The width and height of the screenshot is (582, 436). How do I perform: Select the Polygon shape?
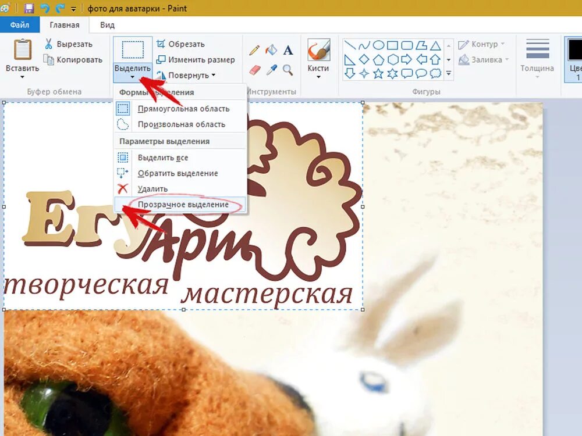[x=421, y=45]
